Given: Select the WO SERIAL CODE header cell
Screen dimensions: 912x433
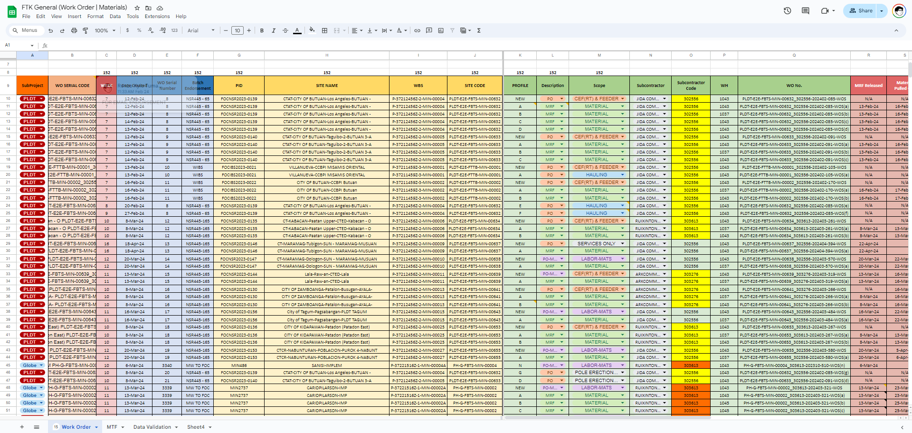Looking at the screenshot, I should [x=72, y=86].
